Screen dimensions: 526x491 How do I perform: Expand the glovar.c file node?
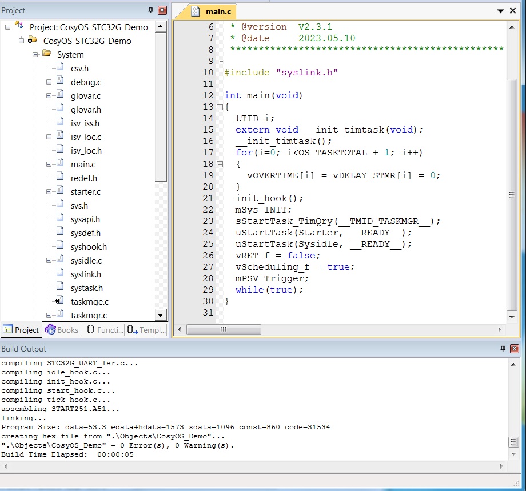tap(49, 96)
